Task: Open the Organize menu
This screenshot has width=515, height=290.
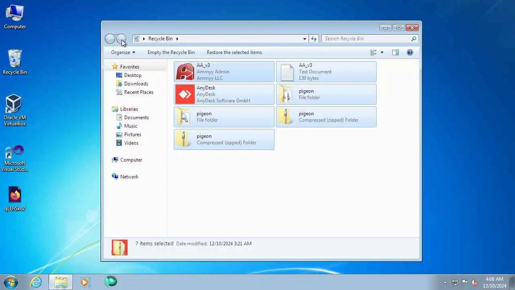Action: click(123, 52)
